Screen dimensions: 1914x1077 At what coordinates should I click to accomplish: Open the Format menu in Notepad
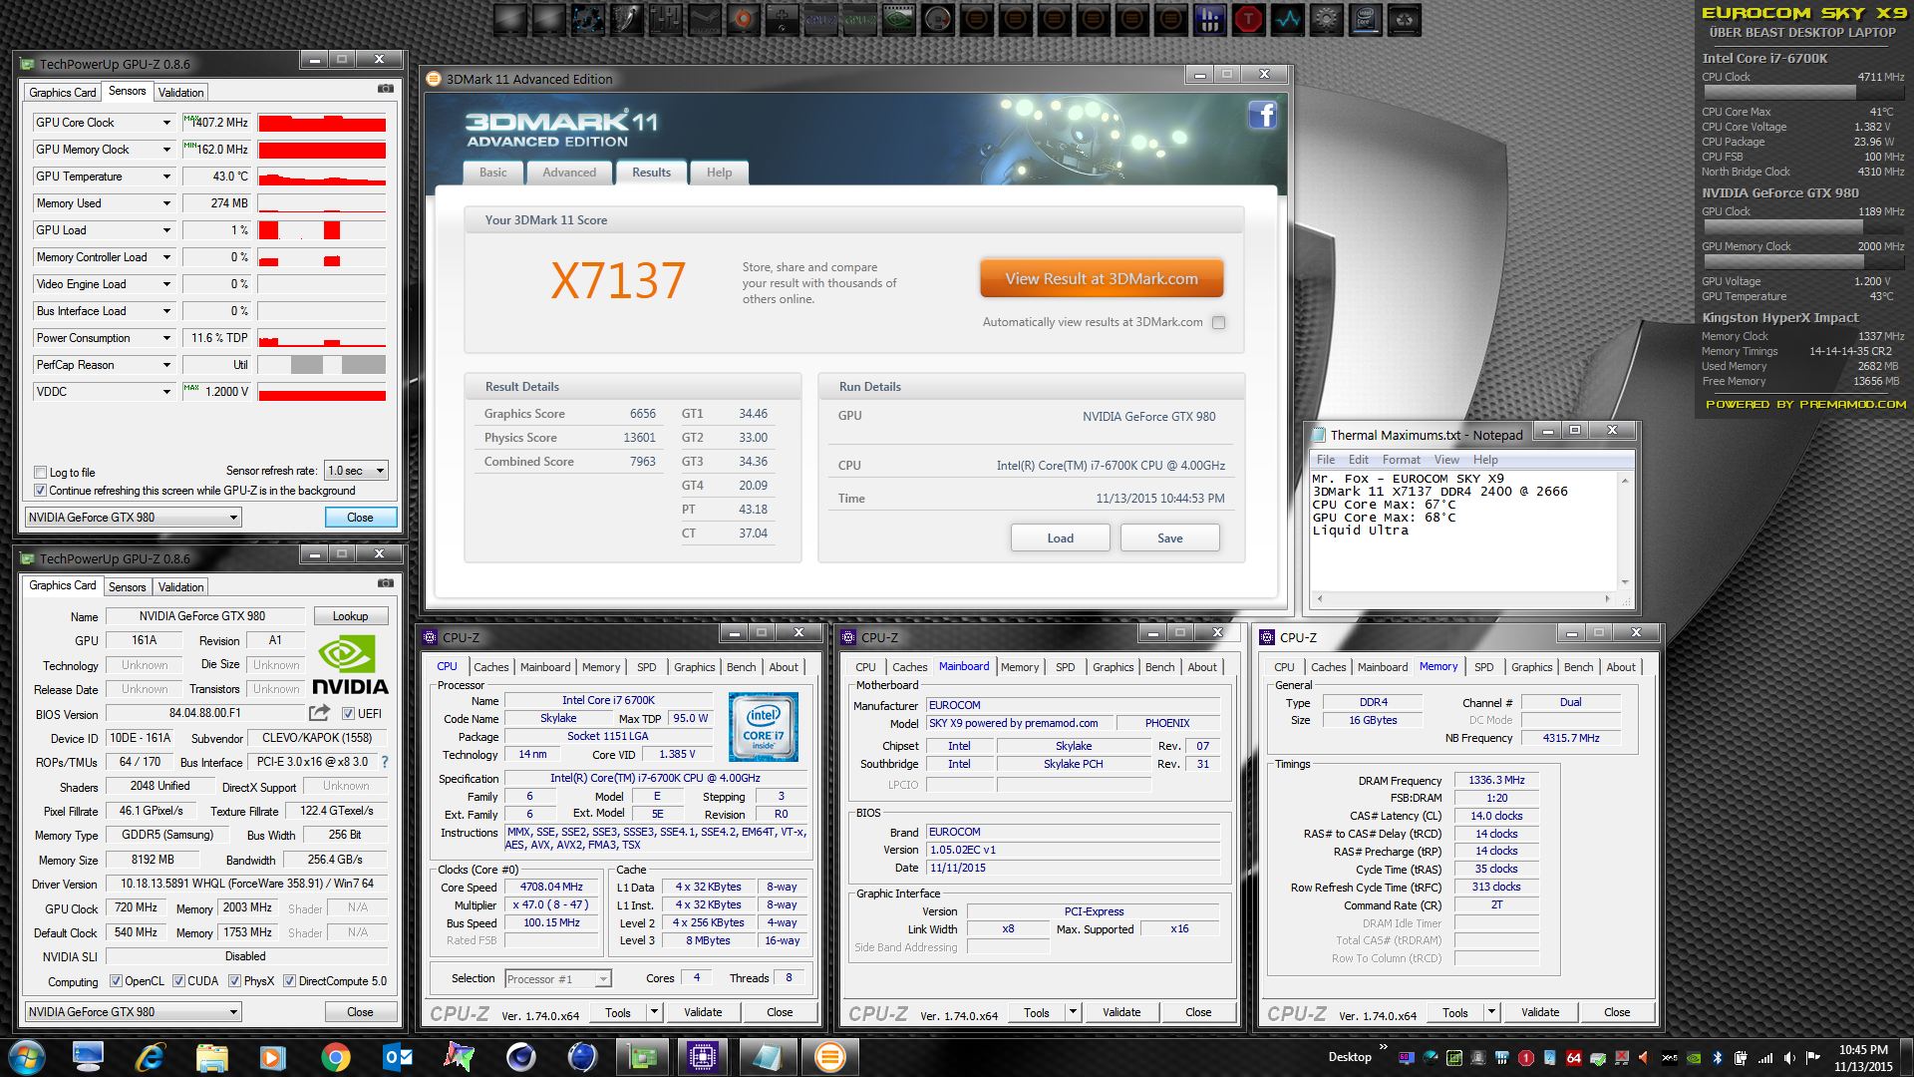pyautogui.click(x=1401, y=460)
